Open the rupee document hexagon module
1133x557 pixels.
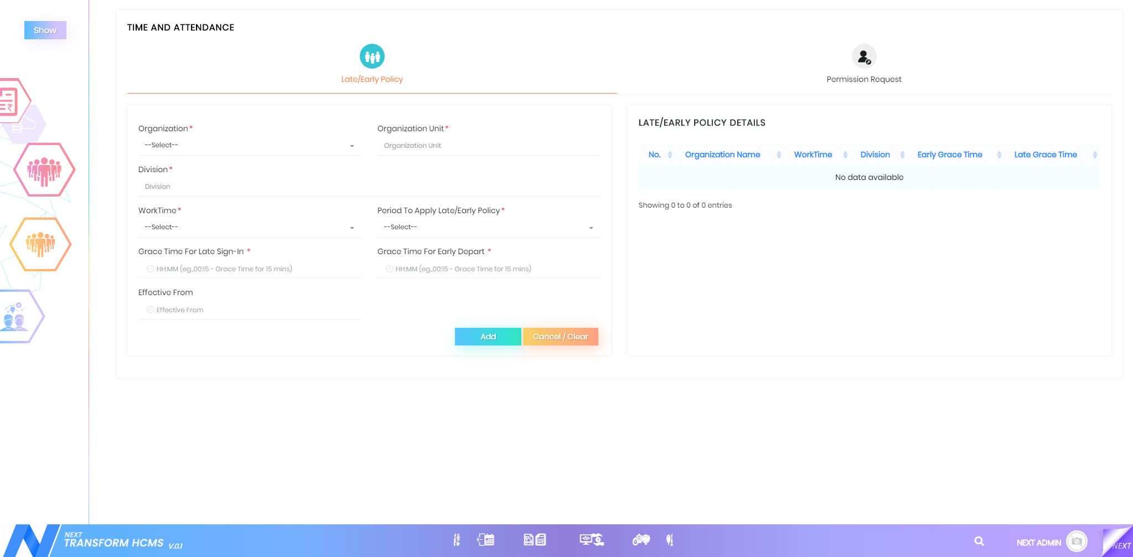(10, 101)
